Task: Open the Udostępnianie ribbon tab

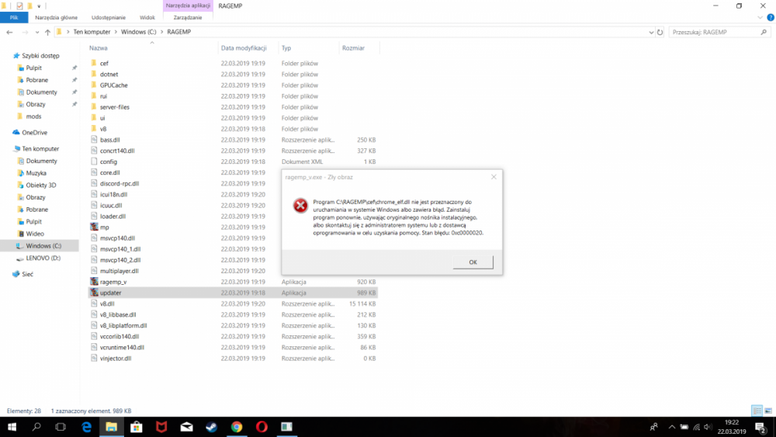Action: 109,17
